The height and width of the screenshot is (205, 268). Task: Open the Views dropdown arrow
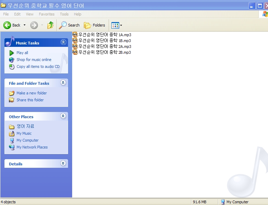(x=121, y=25)
